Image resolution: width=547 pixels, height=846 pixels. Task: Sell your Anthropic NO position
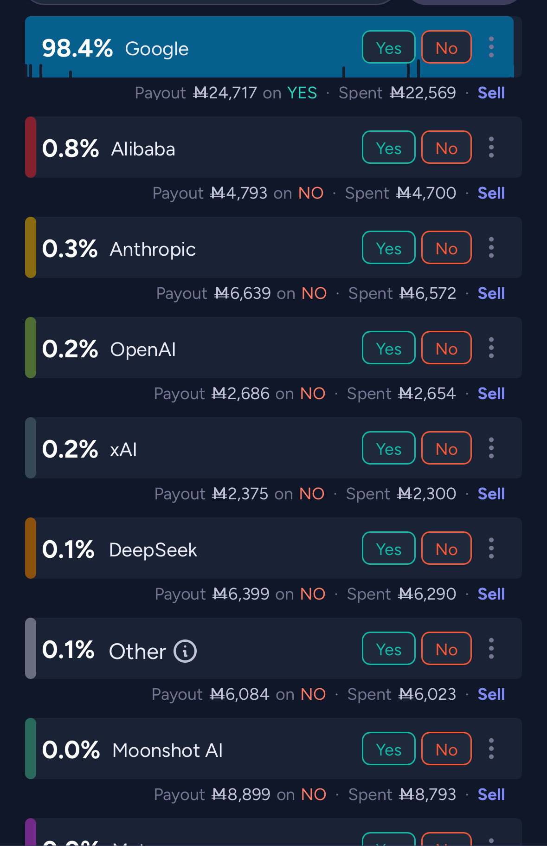coord(491,294)
